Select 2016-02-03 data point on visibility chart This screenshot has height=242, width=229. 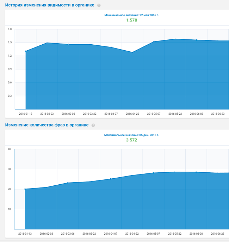(x=47, y=43)
